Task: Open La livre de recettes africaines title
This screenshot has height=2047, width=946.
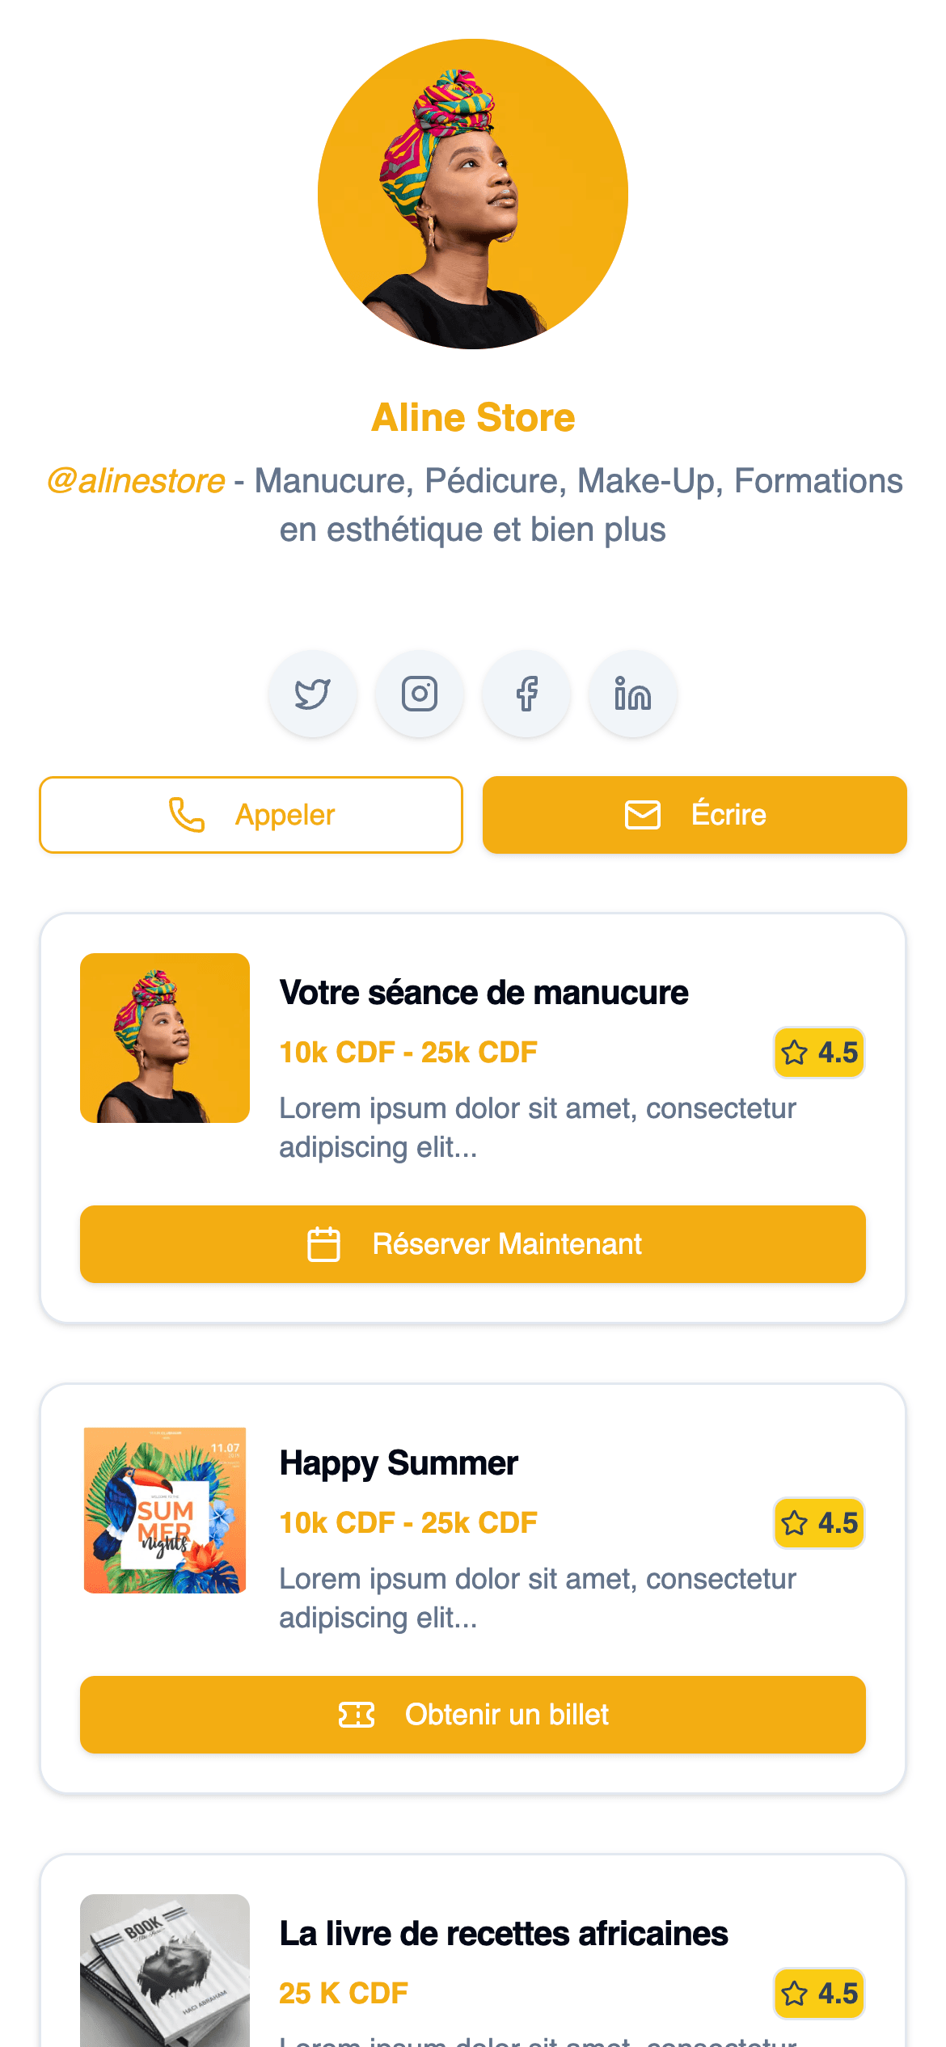Action: (x=503, y=1934)
